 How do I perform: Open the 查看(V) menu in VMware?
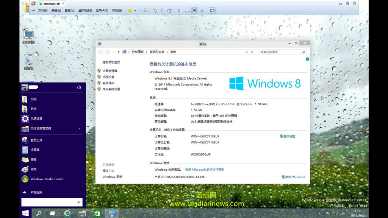pos(70,10)
